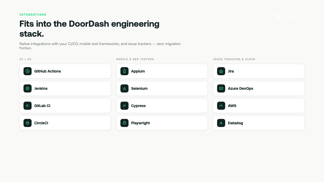Select the Selenium triangle icon
Image resolution: width=324 pixels, height=182 pixels.
(124, 88)
